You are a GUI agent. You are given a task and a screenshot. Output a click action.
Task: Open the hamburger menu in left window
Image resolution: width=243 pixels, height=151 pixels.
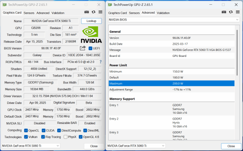coord(100,12)
